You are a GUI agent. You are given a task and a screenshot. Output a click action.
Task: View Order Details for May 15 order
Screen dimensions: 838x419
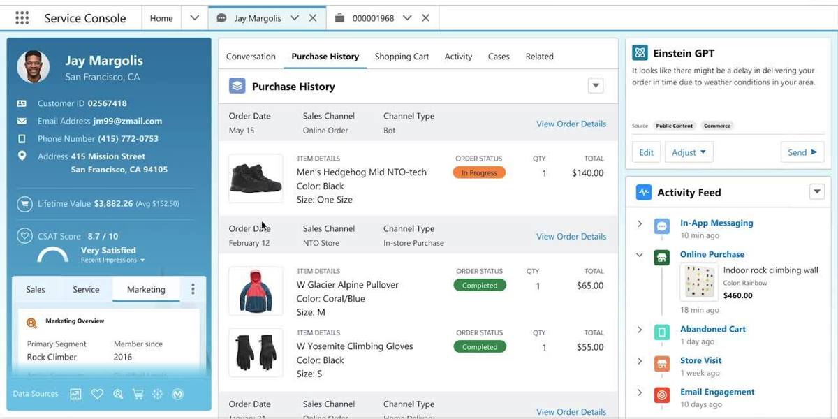pyautogui.click(x=571, y=124)
